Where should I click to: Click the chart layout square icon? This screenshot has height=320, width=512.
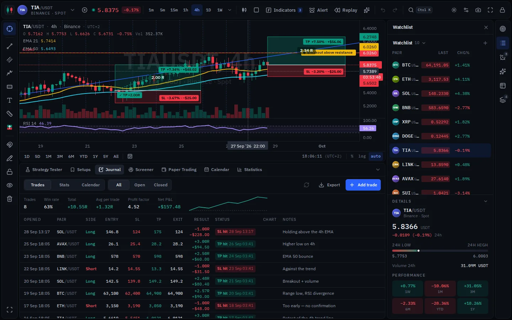(x=256, y=10)
